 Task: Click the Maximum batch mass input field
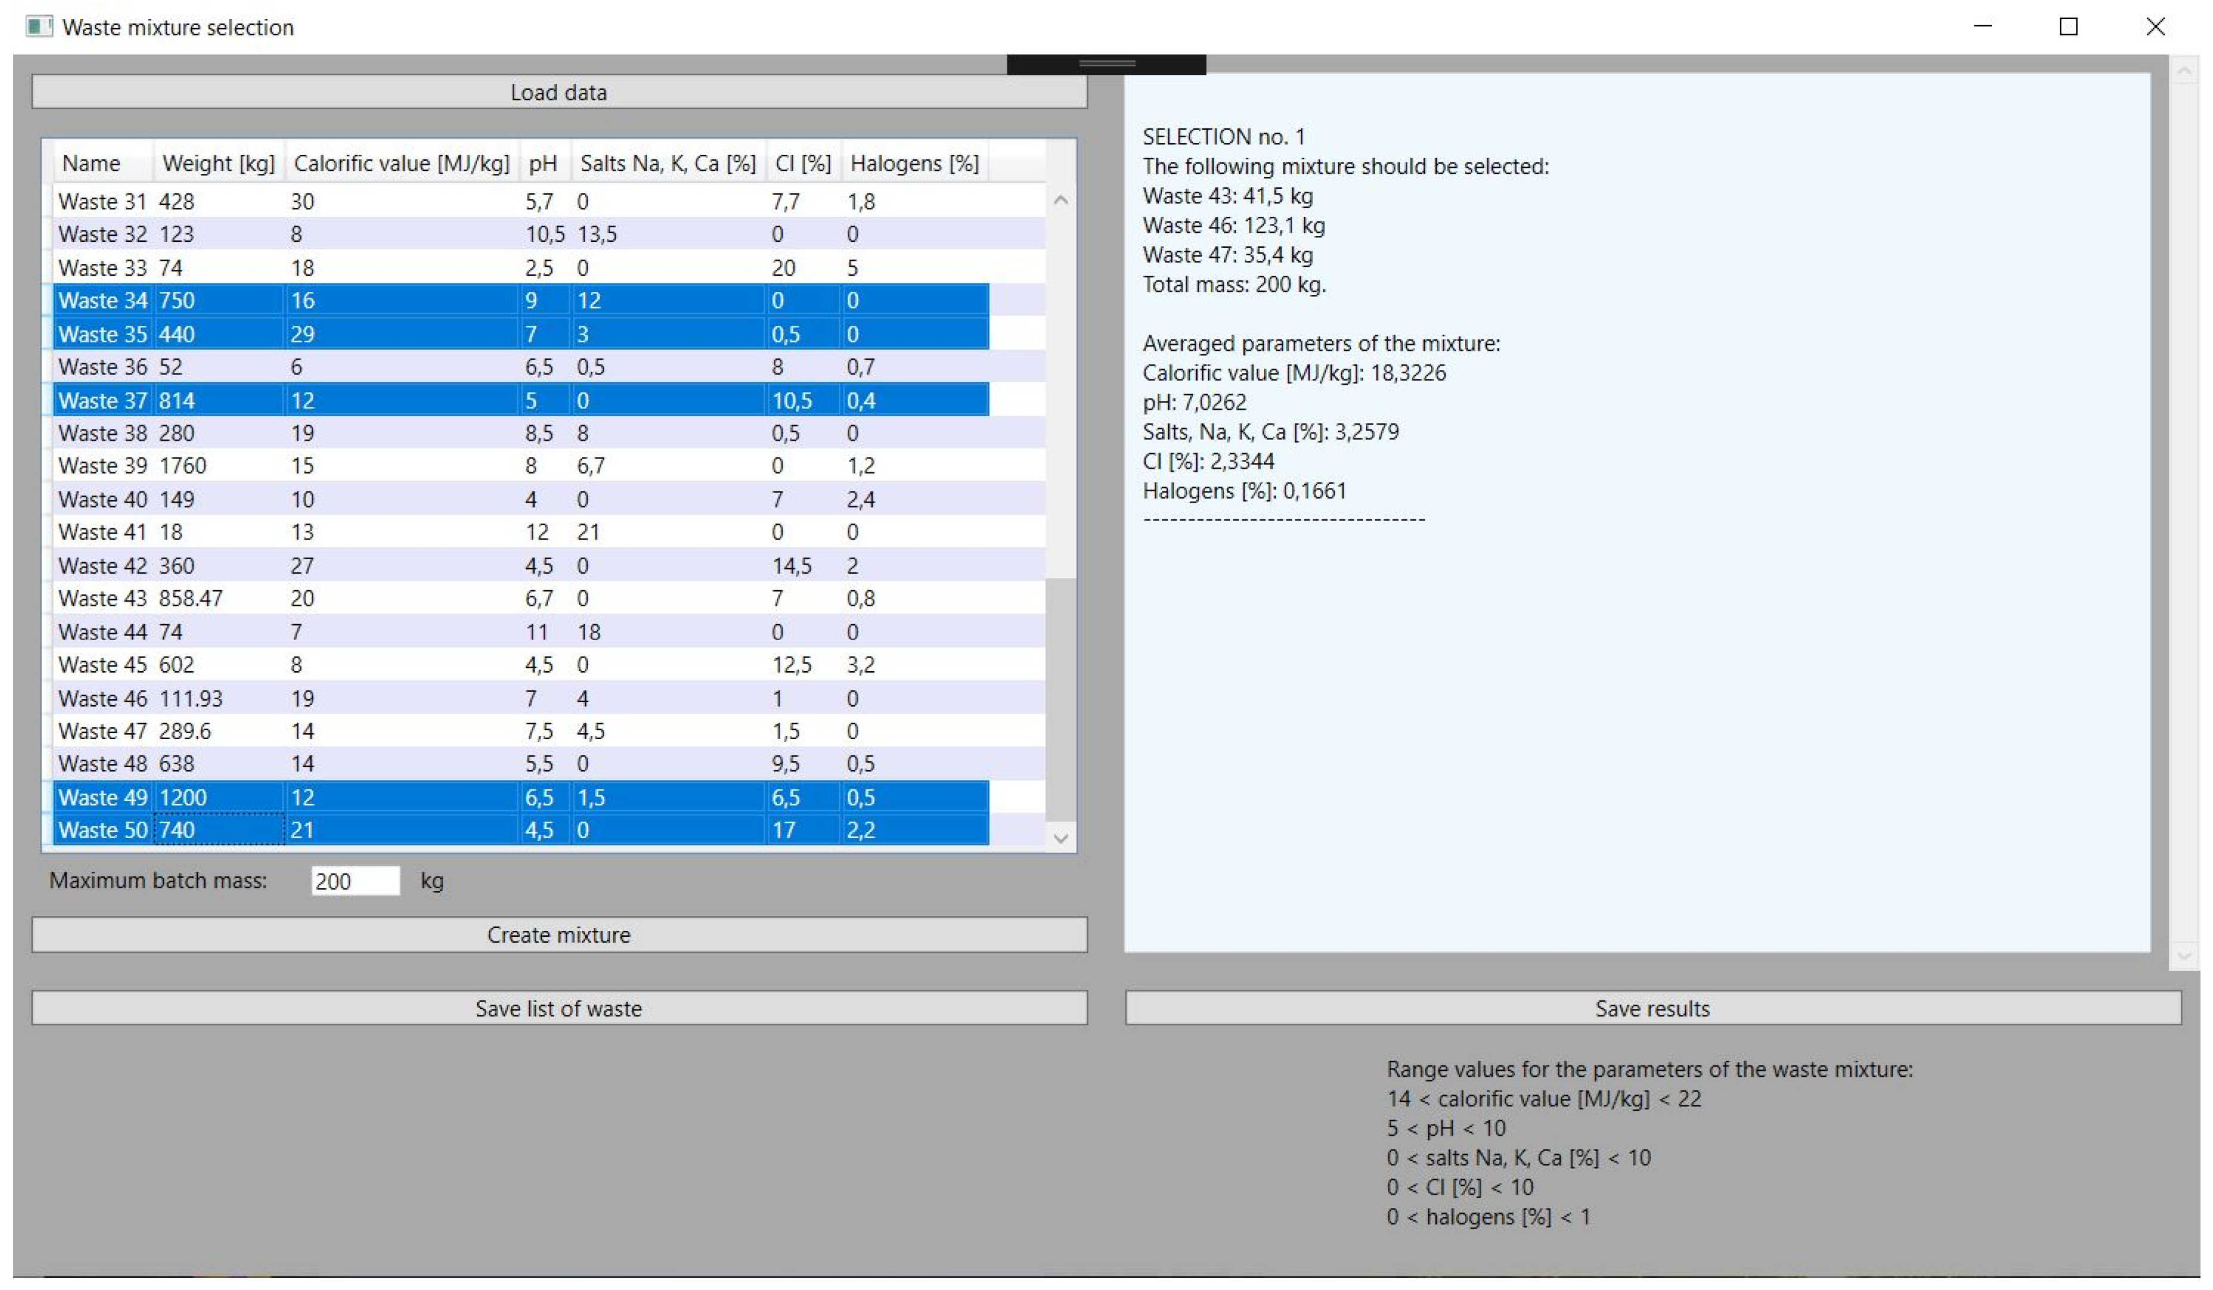(x=355, y=881)
